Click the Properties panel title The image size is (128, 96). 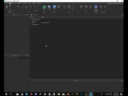(15, 56)
